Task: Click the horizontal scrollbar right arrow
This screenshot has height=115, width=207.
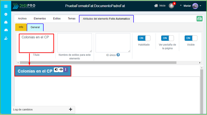Action: (200, 62)
